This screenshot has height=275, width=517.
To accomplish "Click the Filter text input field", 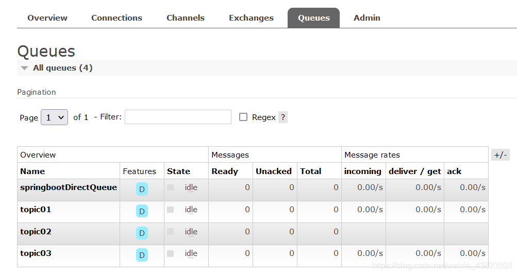I will coord(178,117).
